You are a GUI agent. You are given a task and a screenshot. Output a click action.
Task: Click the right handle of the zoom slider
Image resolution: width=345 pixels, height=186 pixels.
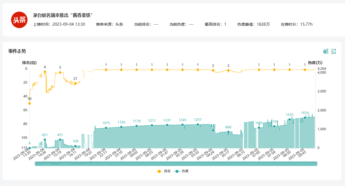click(317, 164)
